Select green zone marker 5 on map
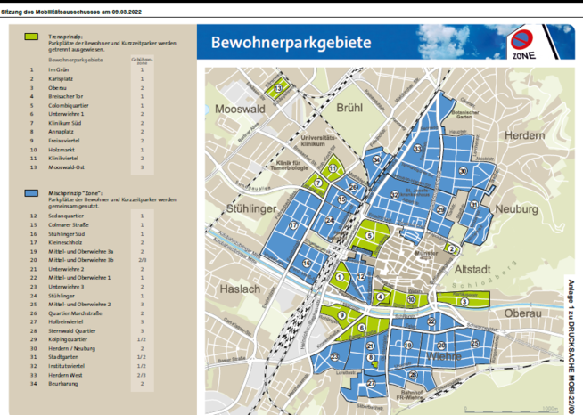 pos(368,235)
